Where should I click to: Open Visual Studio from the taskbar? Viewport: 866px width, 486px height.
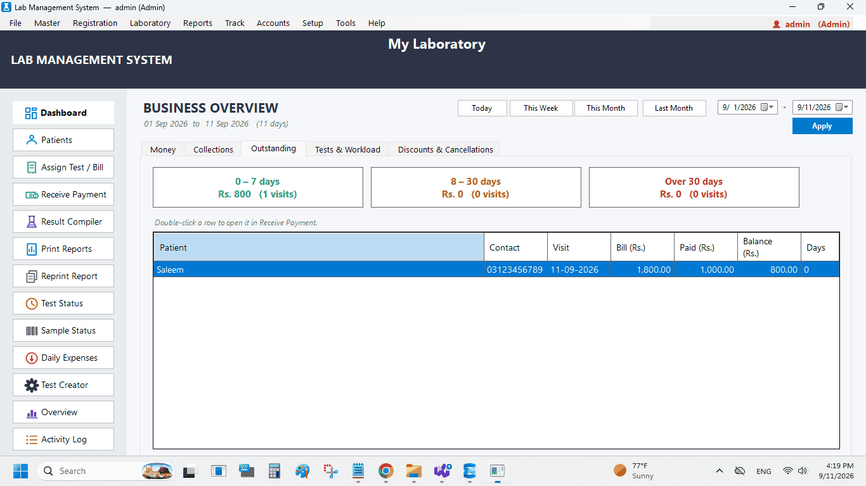point(442,471)
